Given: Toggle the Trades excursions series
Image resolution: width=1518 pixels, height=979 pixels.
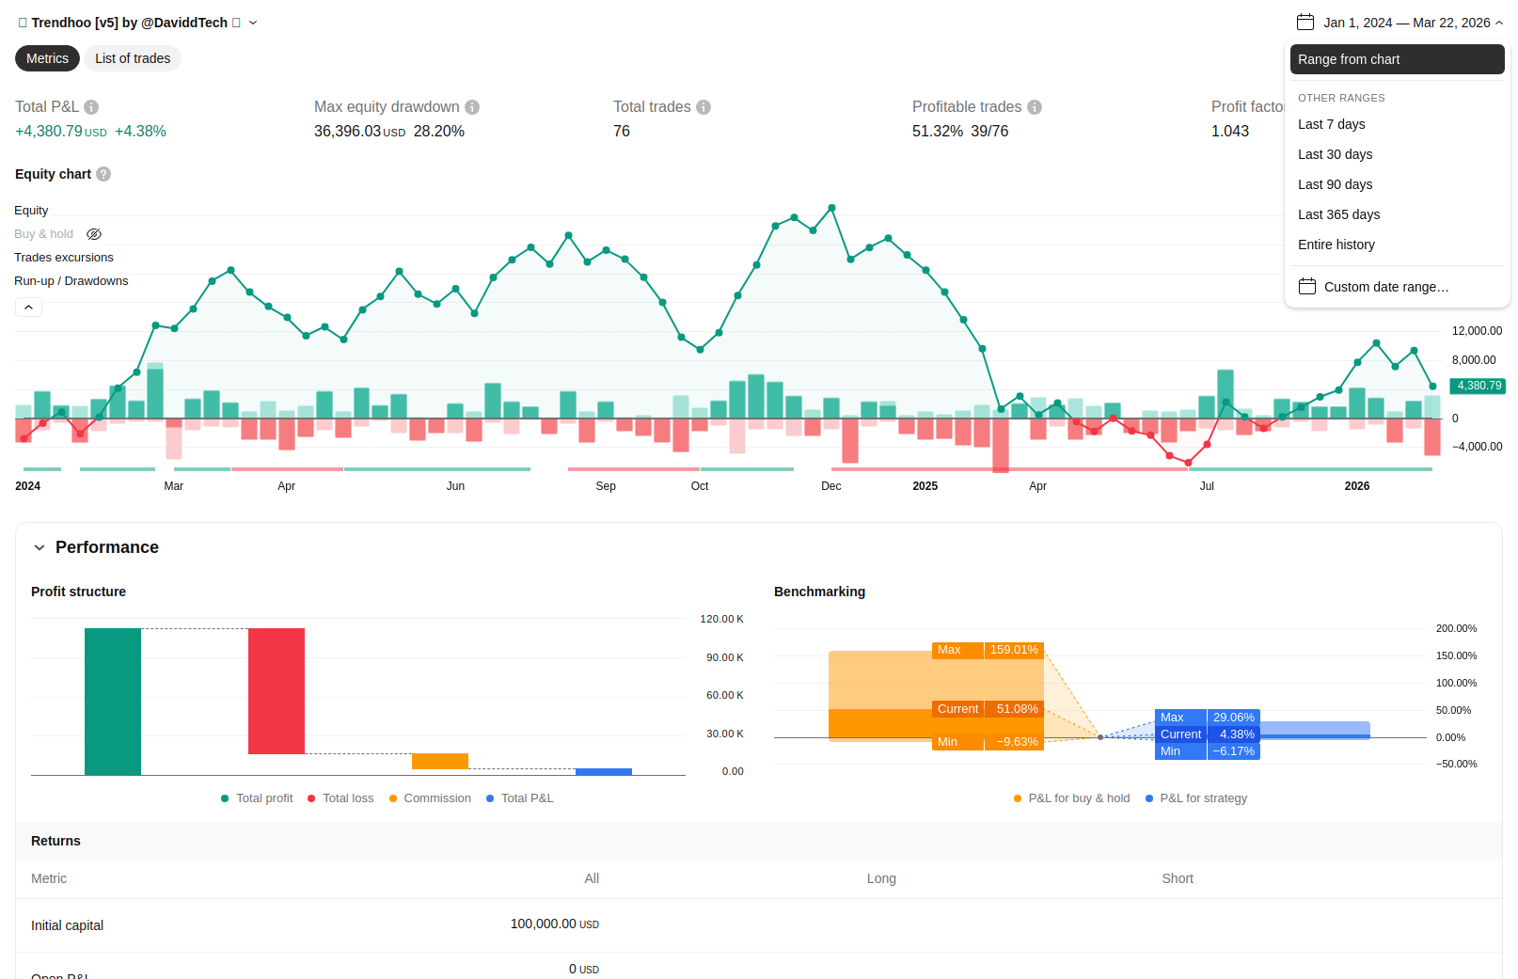Looking at the screenshot, I should coord(64,258).
